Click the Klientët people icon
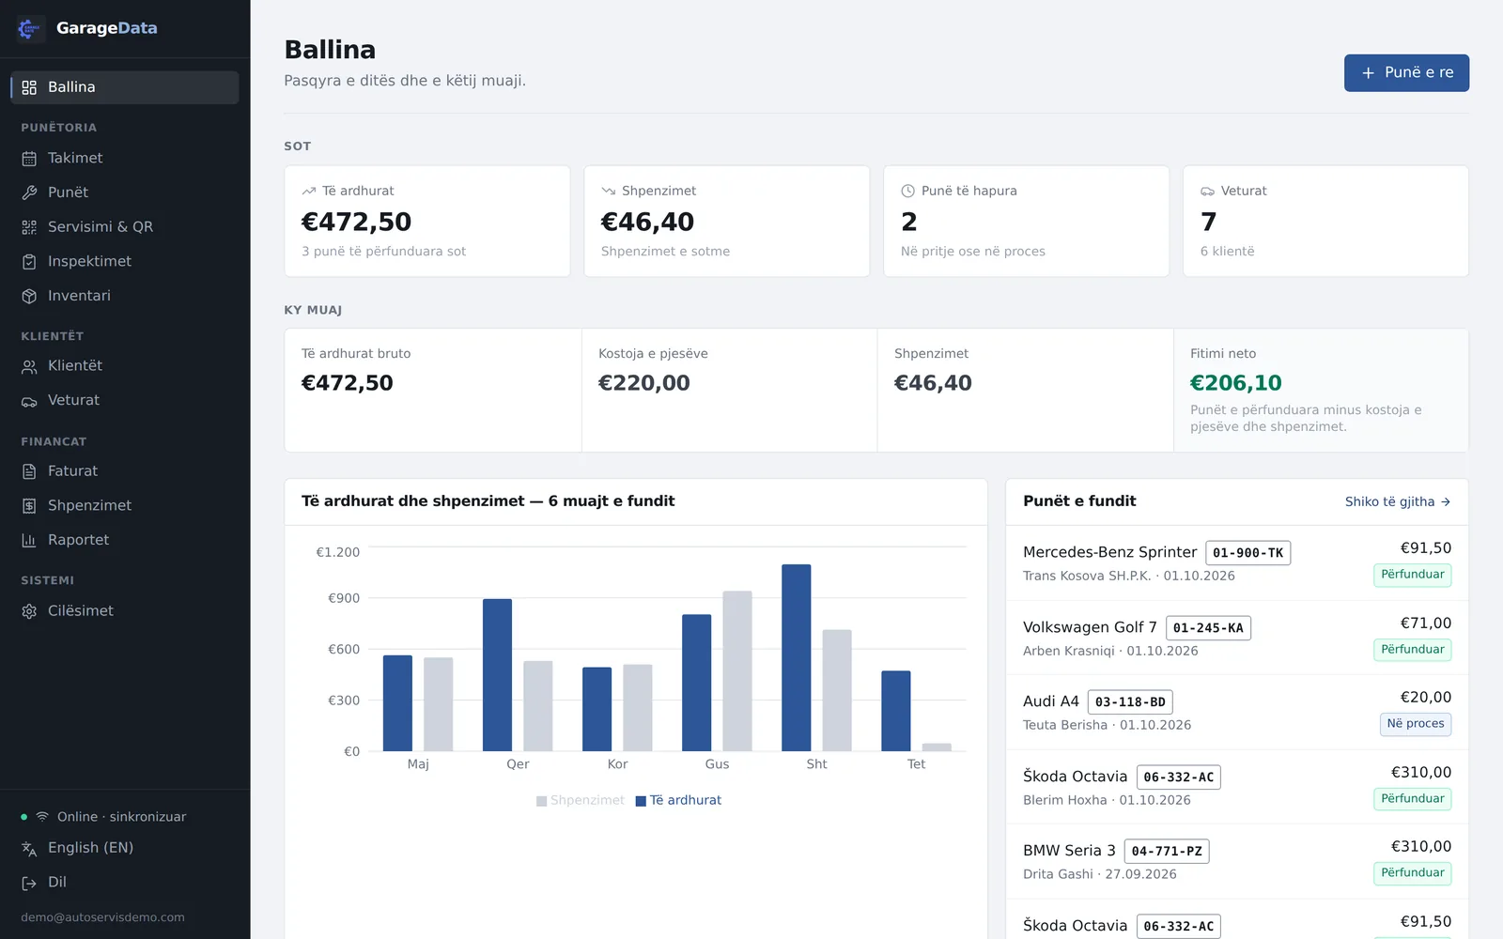The height and width of the screenshot is (939, 1503). click(x=29, y=366)
